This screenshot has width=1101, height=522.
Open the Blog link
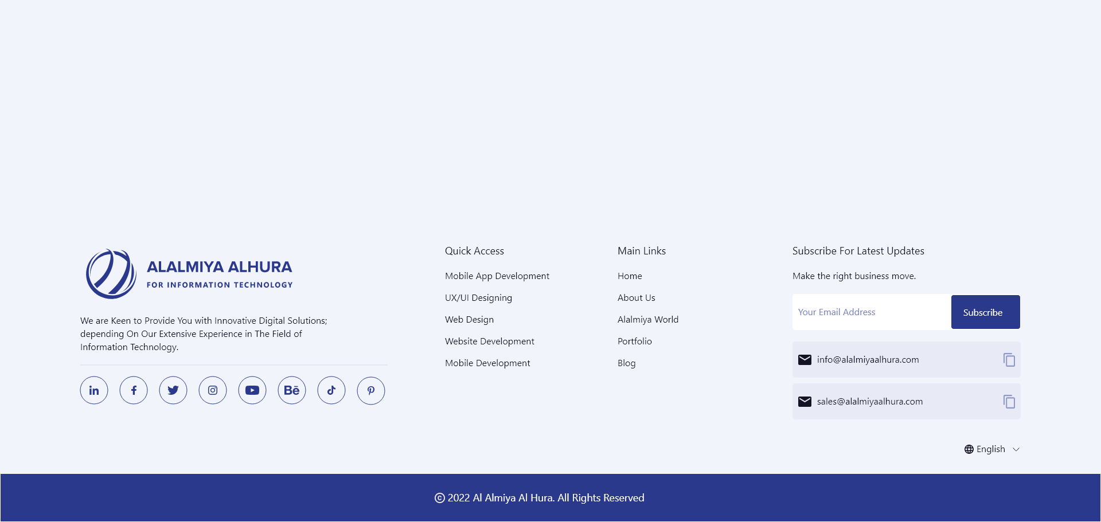[x=626, y=363]
